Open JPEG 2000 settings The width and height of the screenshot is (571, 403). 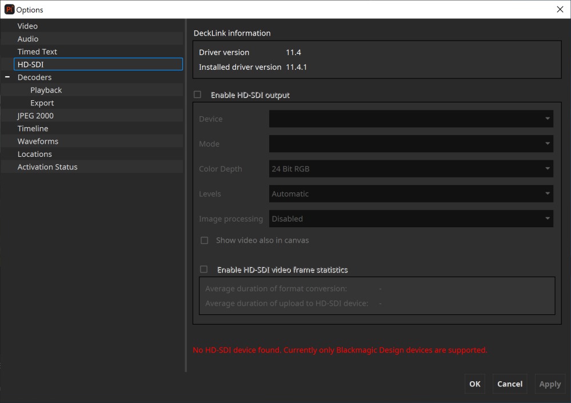pyautogui.click(x=35, y=116)
